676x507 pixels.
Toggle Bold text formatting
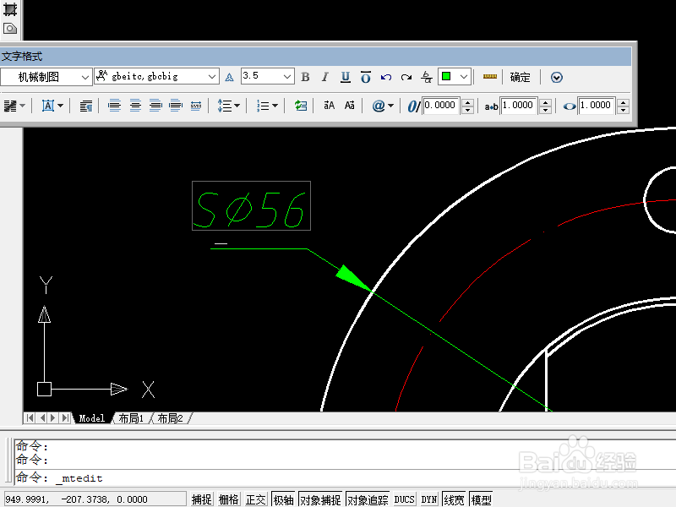[305, 77]
